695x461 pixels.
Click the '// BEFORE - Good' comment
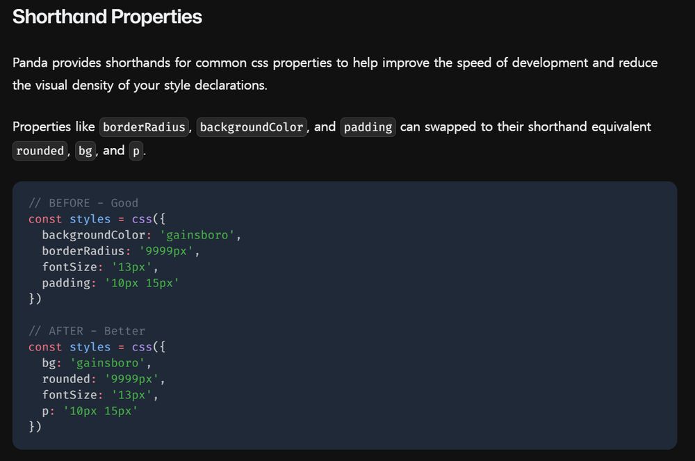click(83, 203)
